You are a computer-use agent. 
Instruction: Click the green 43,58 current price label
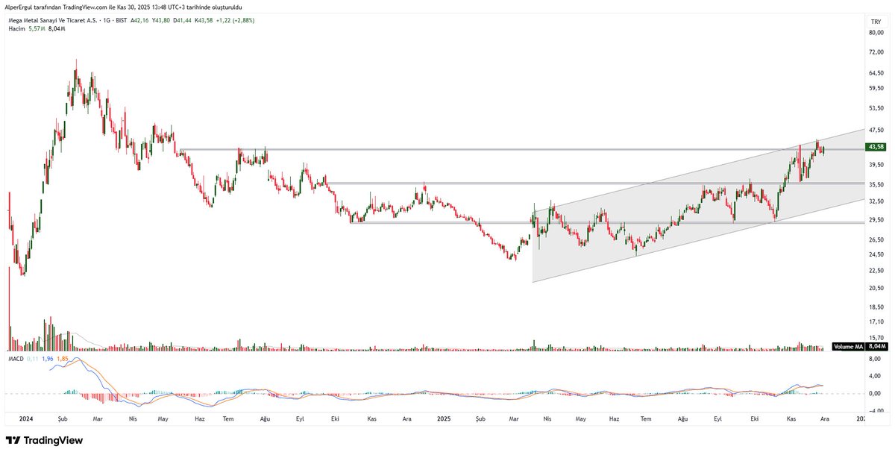876,147
